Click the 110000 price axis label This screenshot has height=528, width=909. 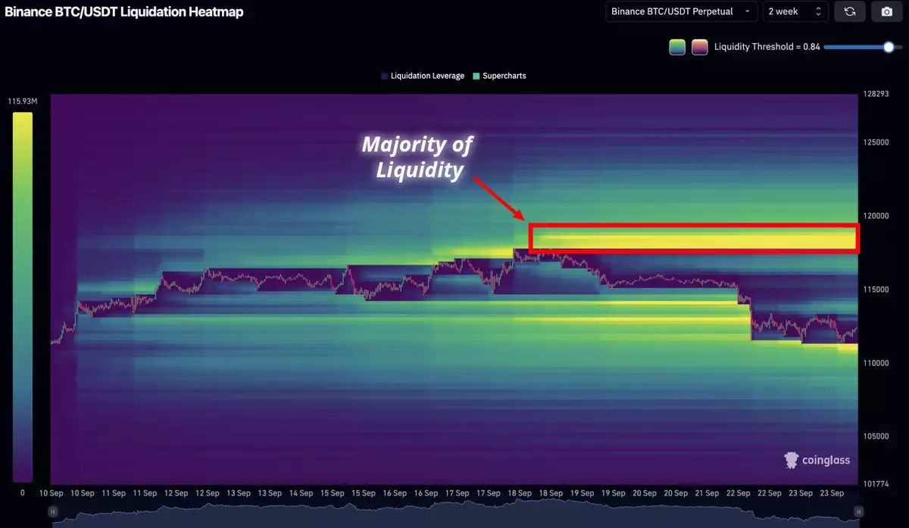tap(875, 364)
